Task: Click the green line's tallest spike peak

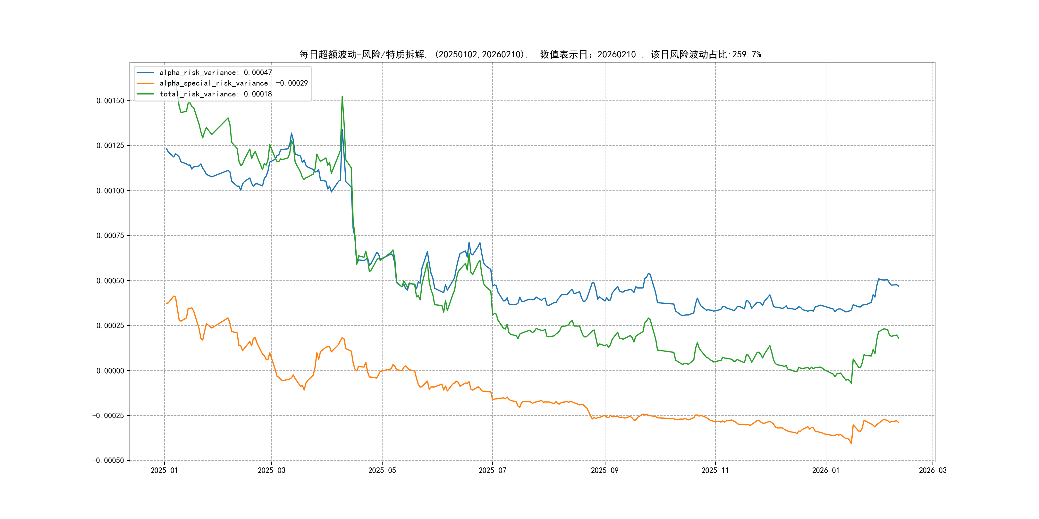Action: point(342,97)
